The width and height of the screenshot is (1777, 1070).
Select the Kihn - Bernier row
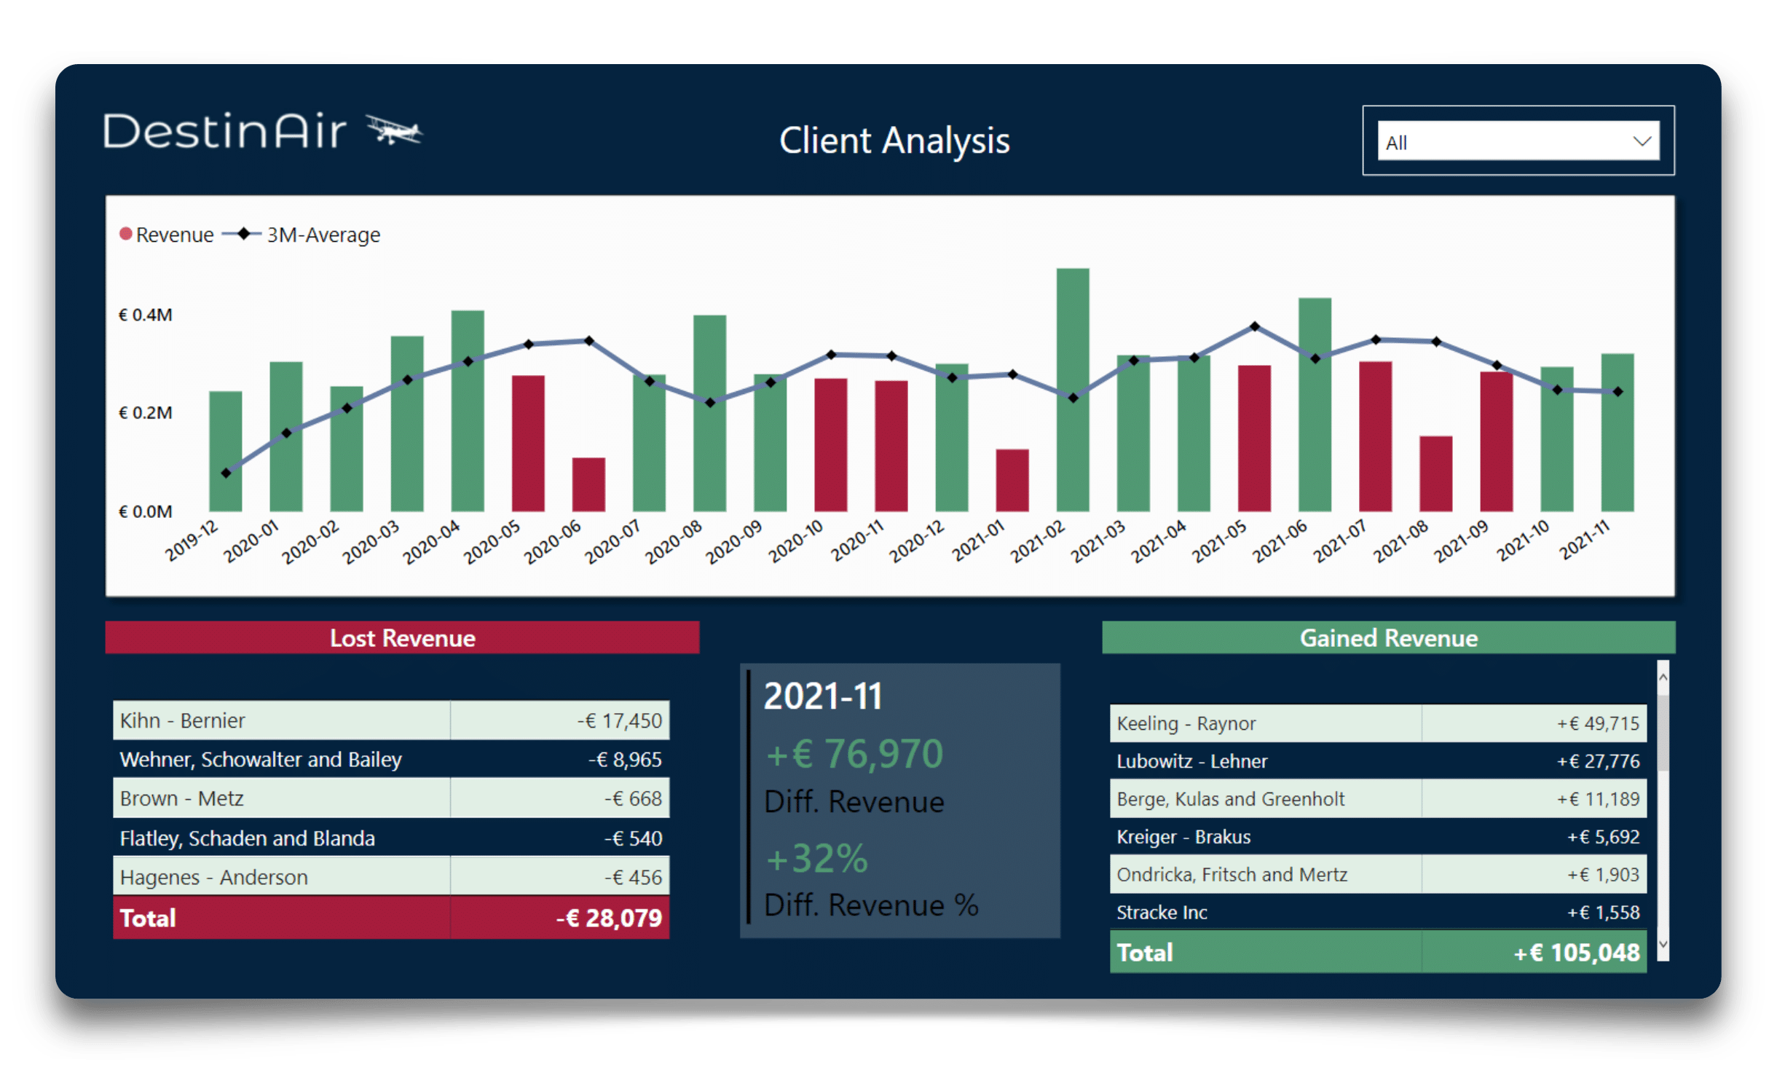(x=391, y=720)
